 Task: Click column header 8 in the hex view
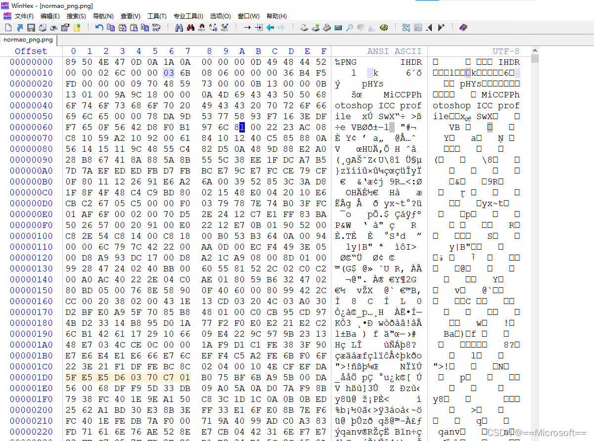pyautogui.click(x=209, y=51)
